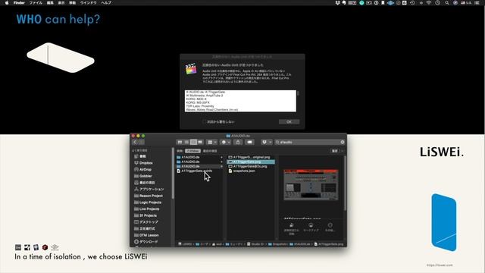Expand the highlighted third A1AUDIO.de folder arrow
This screenshot has width=485, height=273.
pos(221,166)
